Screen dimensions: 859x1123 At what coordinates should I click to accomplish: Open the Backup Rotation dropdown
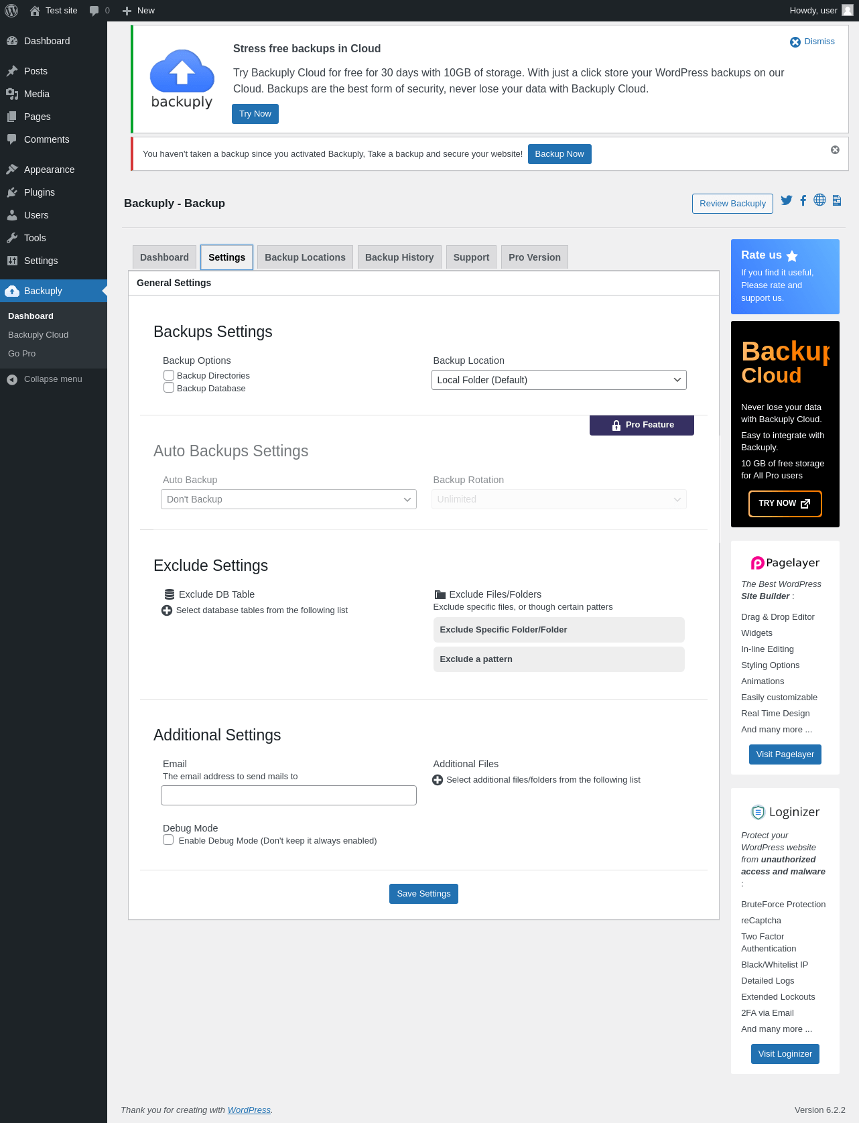[x=559, y=499]
